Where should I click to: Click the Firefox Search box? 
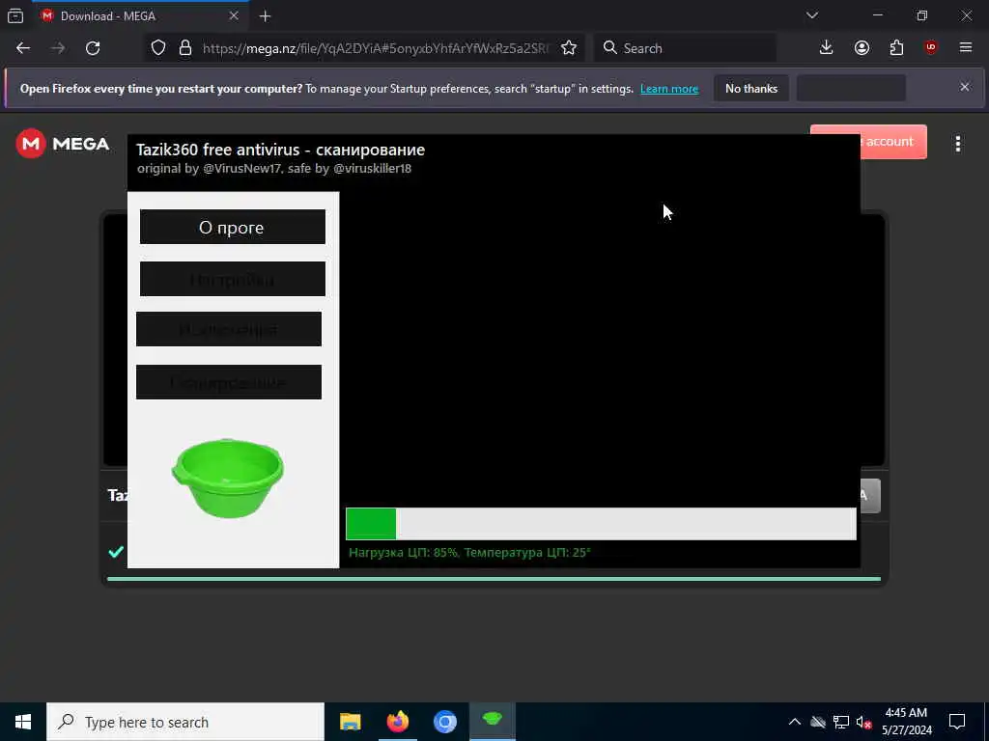pos(685,48)
